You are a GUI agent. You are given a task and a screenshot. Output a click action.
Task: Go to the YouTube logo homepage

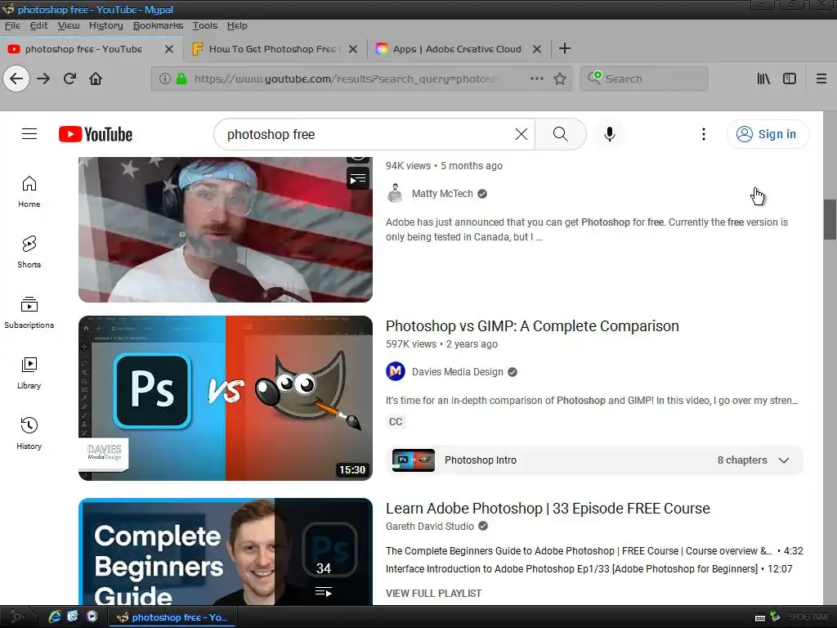coord(96,134)
